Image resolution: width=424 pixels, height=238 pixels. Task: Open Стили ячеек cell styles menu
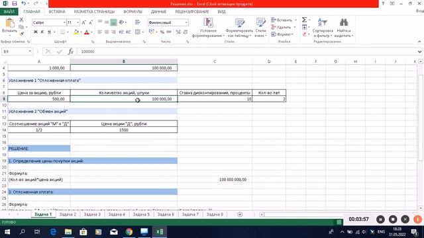(x=260, y=28)
